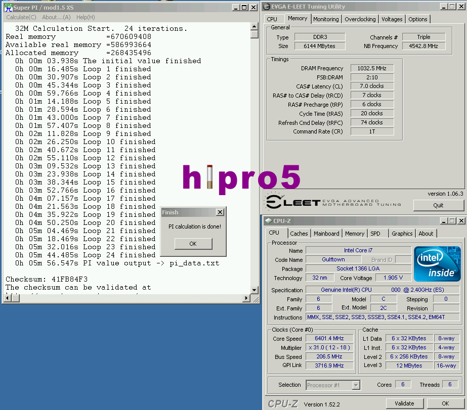The width and height of the screenshot is (467, 410).
Task: Minimize the CPU-Z window
Action: pyautogui.click(x=444, y=221)
